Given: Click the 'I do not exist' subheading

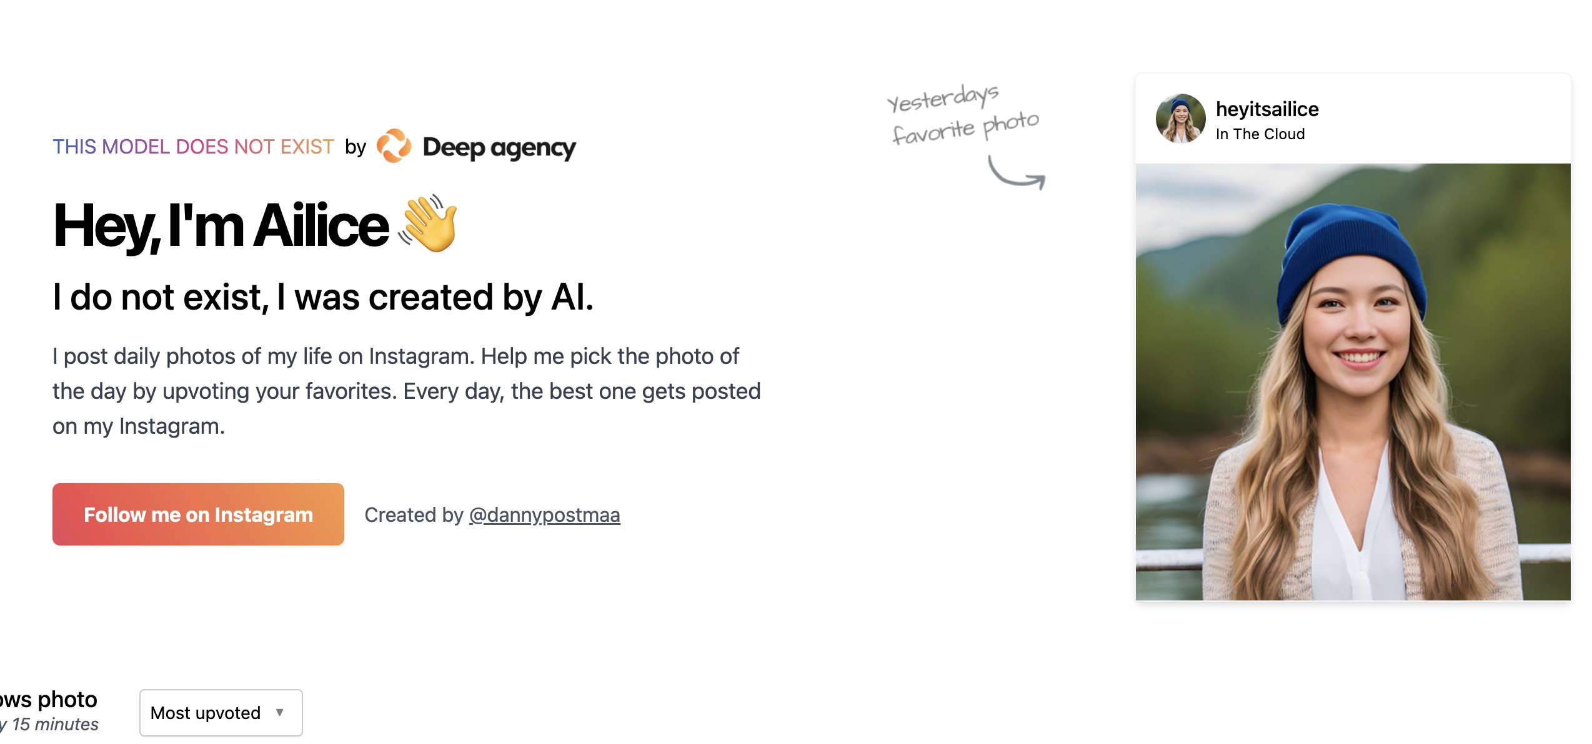Looking at the screenshot, I should [x=322, y=296].
